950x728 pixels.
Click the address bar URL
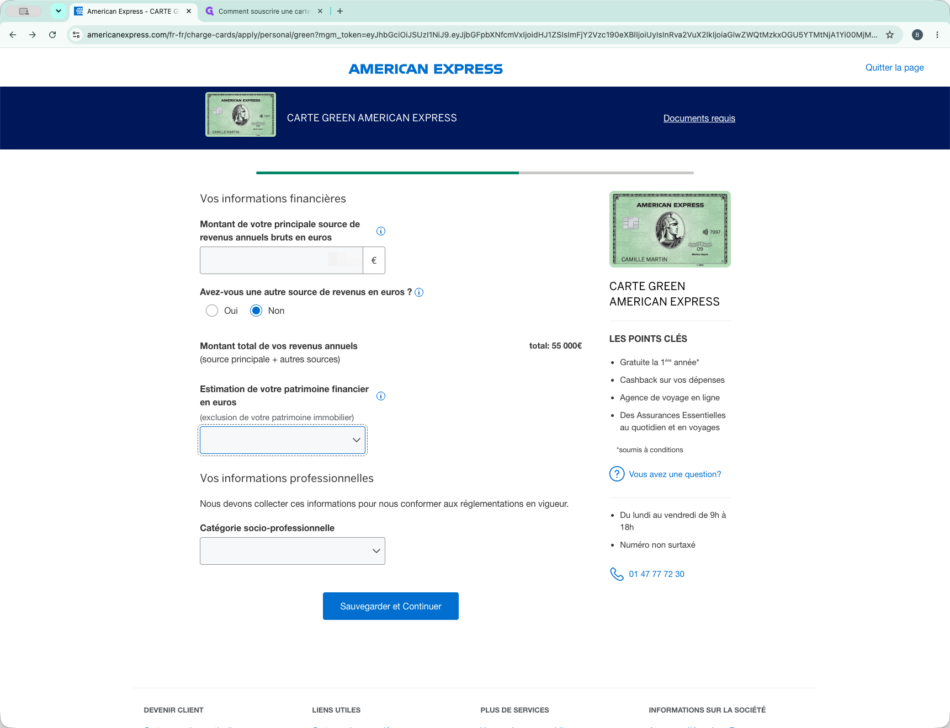481,35
